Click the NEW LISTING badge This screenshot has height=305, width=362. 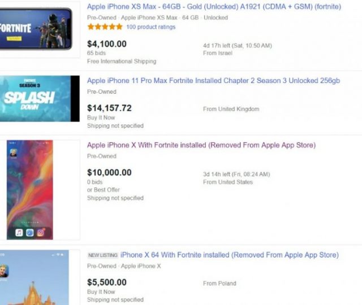[102, 255]
